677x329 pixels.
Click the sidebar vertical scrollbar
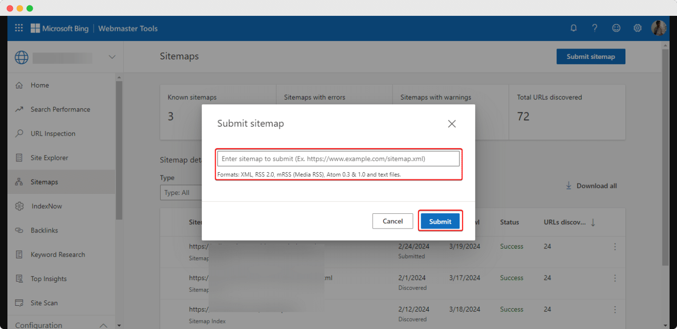[x=119, y=148]
